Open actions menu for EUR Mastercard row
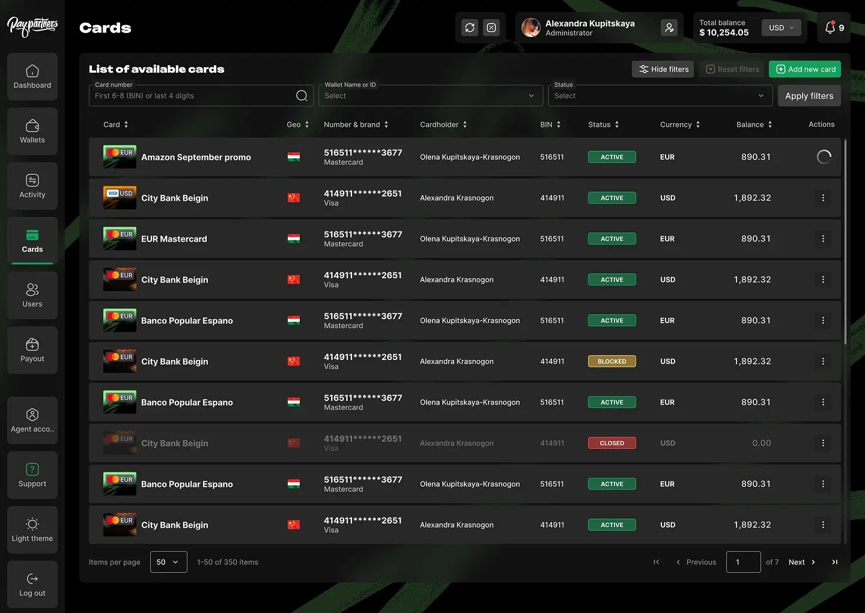 [x=823, y=239]
